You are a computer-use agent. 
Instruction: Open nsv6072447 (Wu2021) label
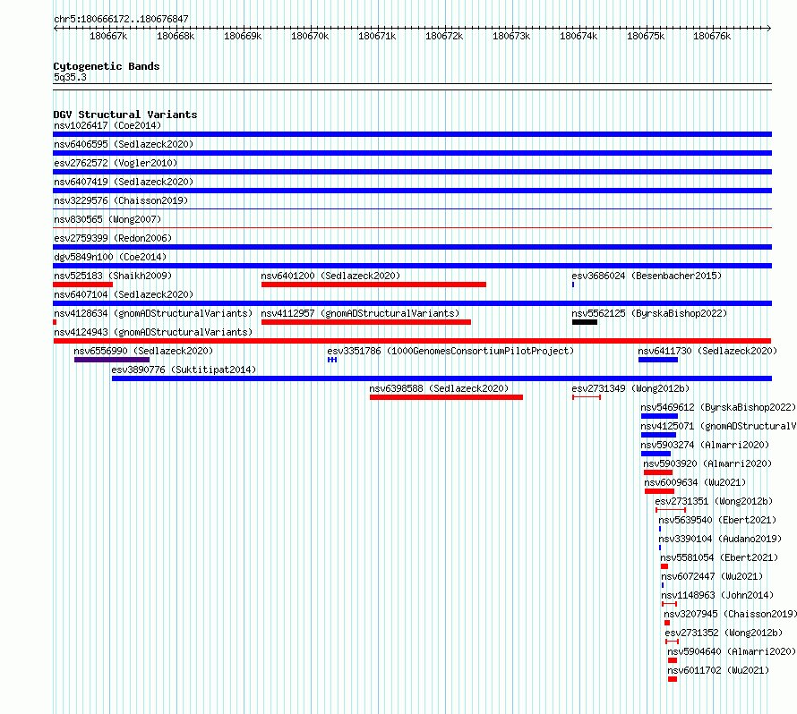(x=712, y=576)
